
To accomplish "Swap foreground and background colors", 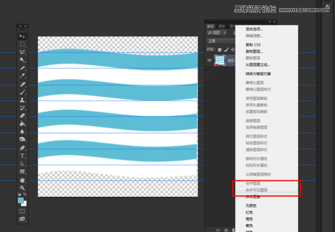I will (x=25, y=194).
